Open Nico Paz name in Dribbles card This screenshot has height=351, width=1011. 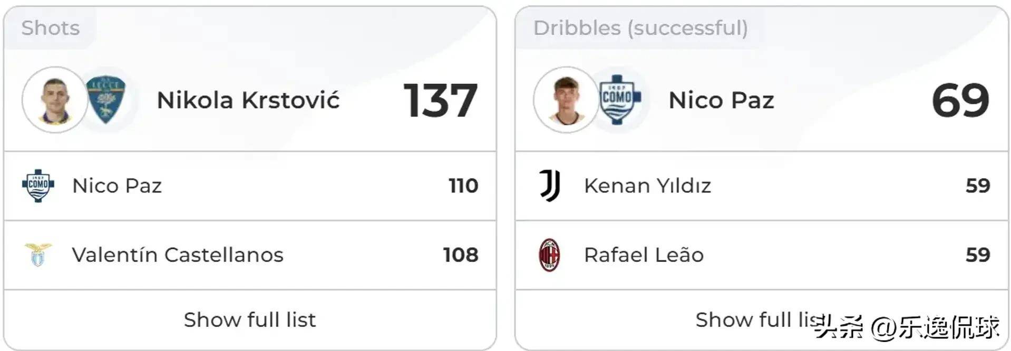(721, 100)
